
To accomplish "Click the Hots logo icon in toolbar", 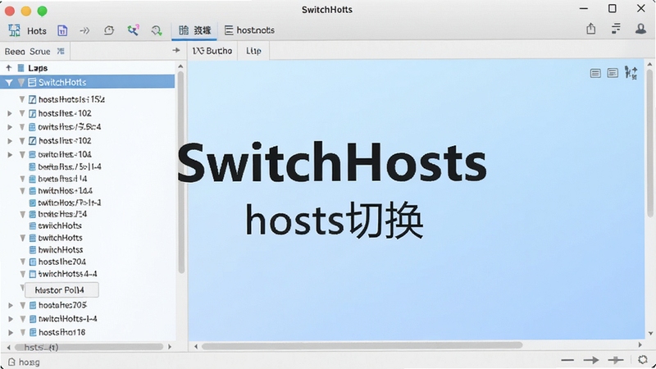I will pyautogui.click(x=14, y=30).
